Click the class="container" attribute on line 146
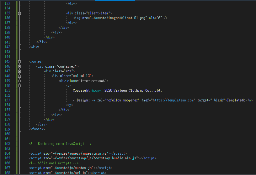Screen dimensions: 256x175 point(61,66)
